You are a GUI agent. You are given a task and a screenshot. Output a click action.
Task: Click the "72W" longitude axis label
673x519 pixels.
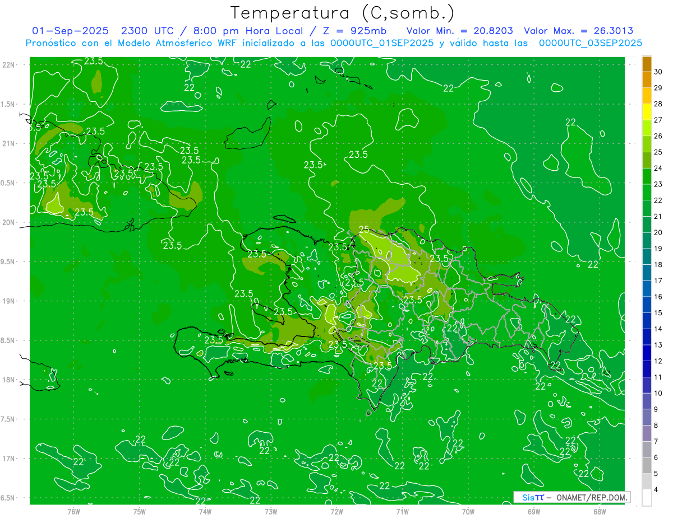pos(336,511)
